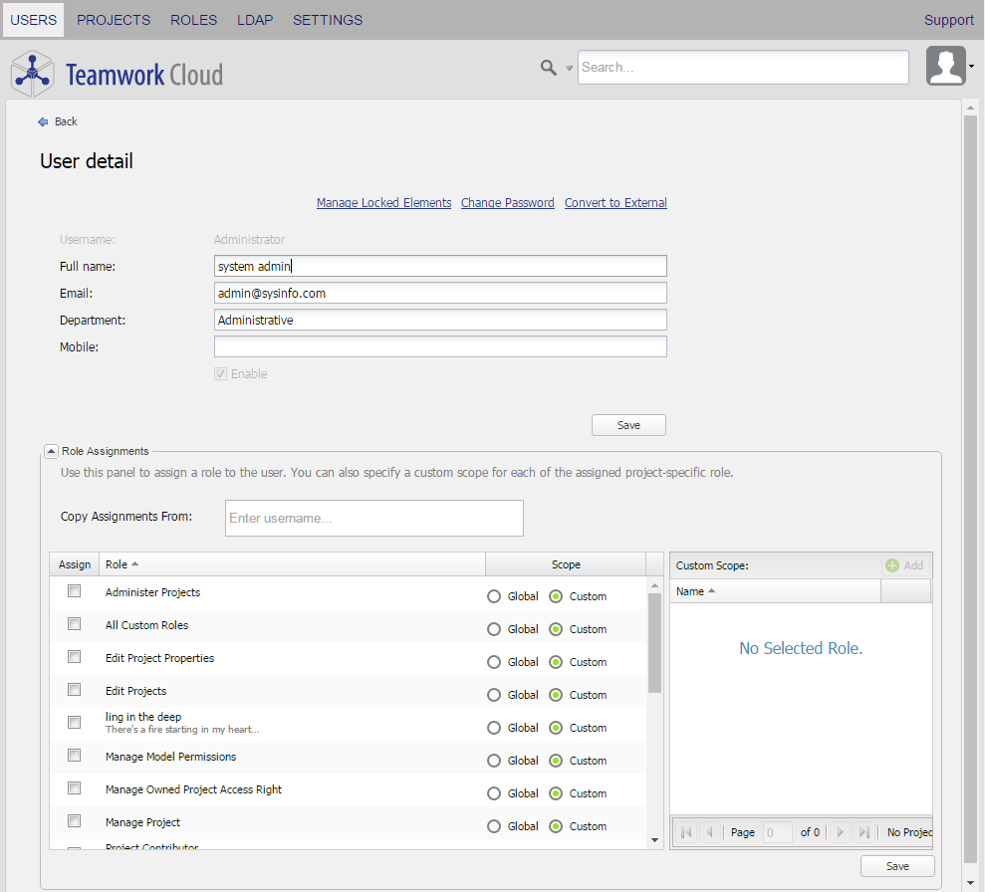This screenshot has width=985, height=892.
Task: Open dropdown arrow beside user avatar
Action: point(971,67)
